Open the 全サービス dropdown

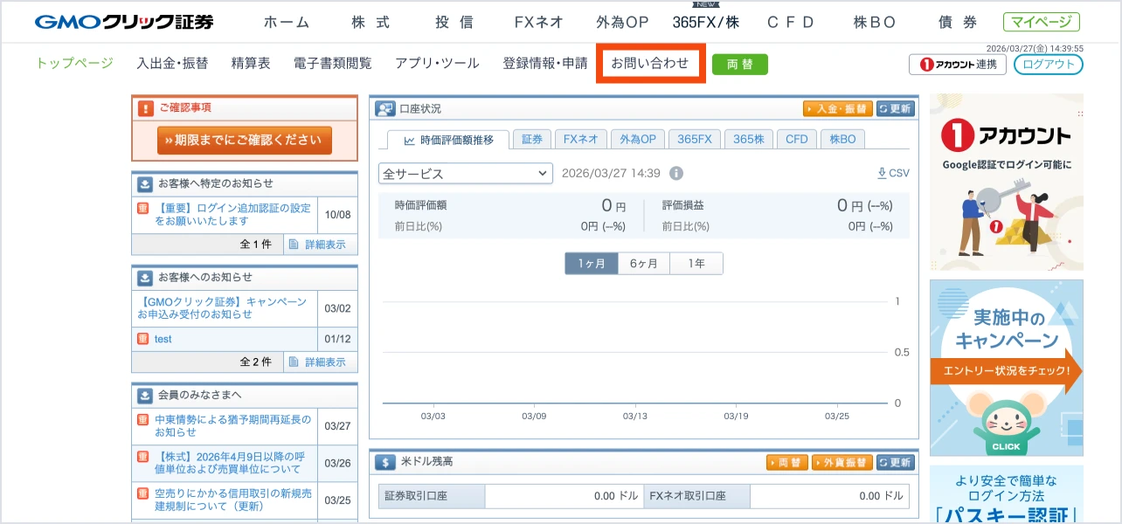465,174
